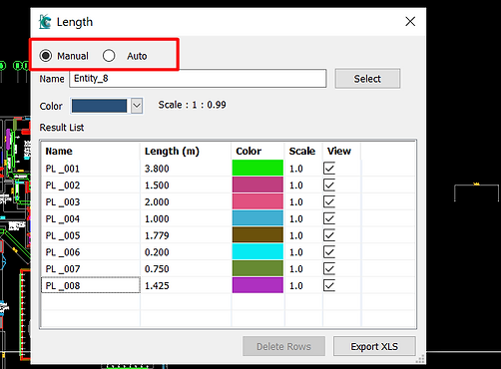Click the Scale value in the PL_008 row
This screenshot has width=501, height=369.
pos(296,285)
